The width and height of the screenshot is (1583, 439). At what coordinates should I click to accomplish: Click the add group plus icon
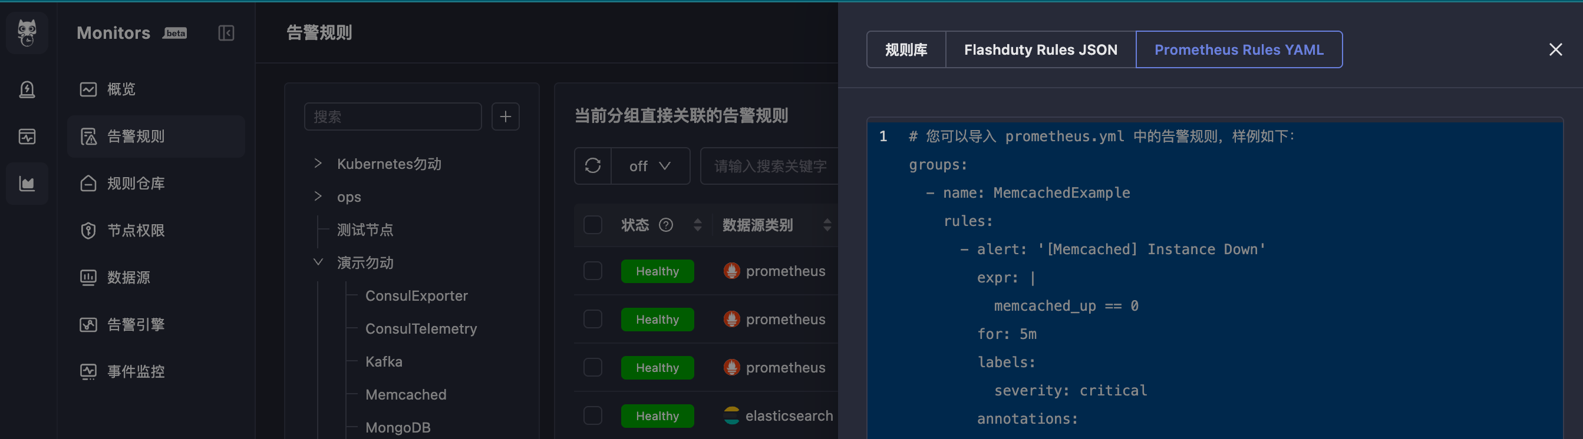point(505,117)
